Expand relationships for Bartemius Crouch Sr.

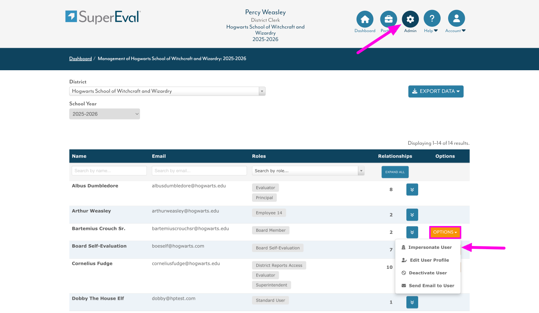pyautogui.click(x=412, y=232)
